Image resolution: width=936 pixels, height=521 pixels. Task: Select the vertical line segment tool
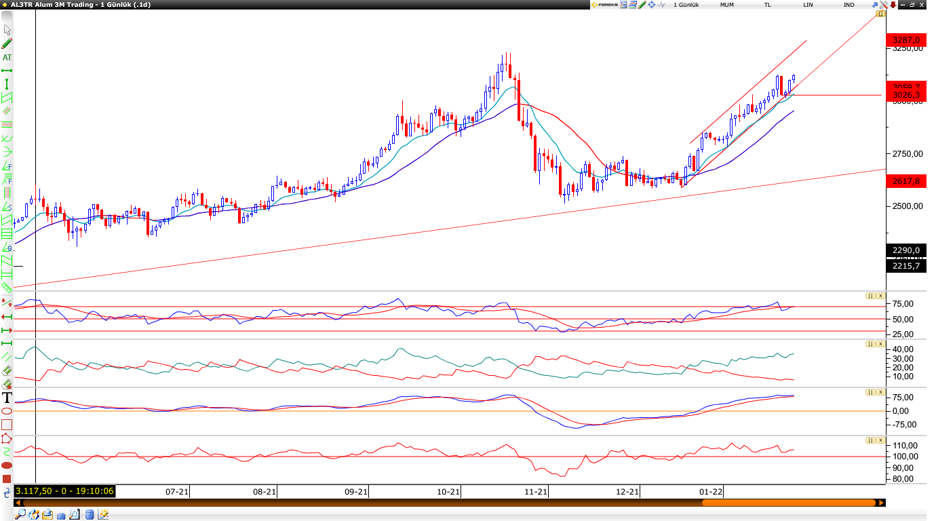point(7,84)
